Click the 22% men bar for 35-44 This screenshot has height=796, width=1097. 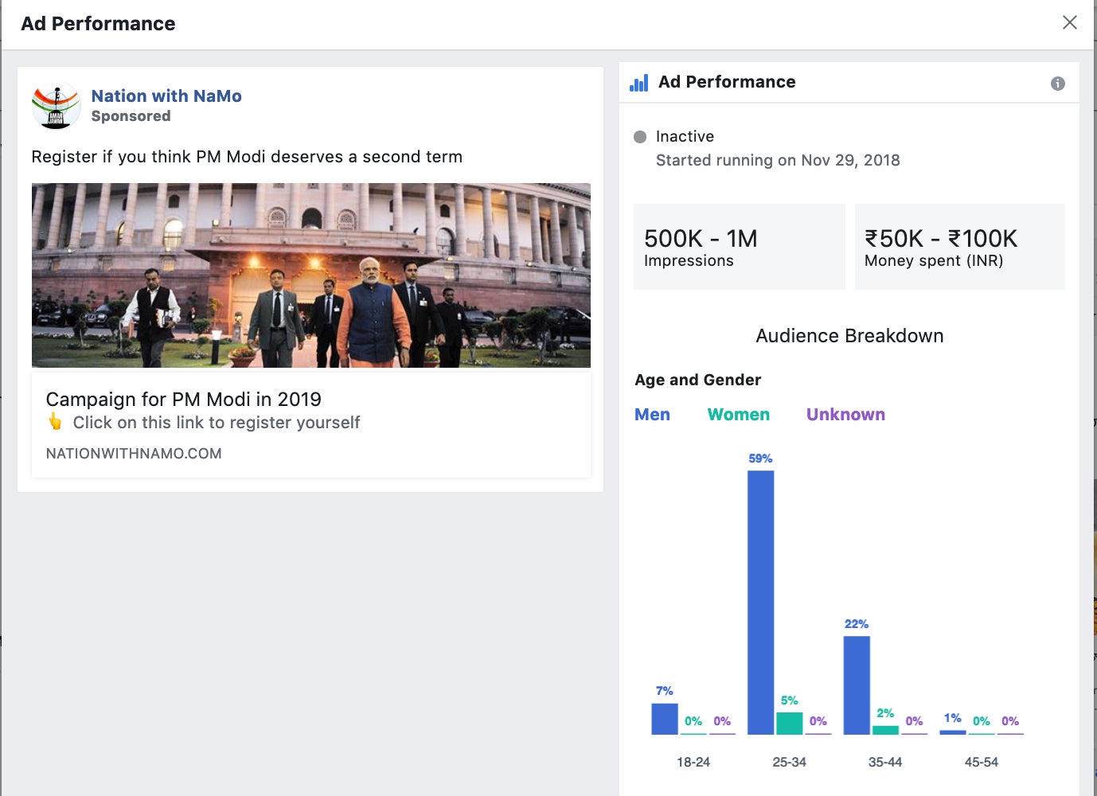pyautogui.click(x=857, y=685)
